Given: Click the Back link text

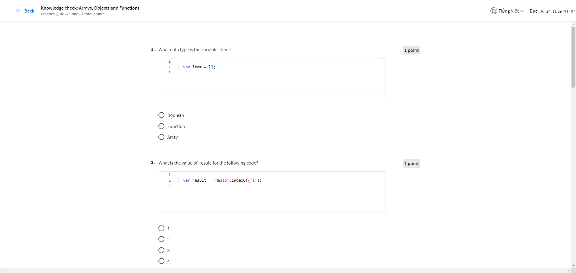Looking at the screenshot, I should coord(29,11).
